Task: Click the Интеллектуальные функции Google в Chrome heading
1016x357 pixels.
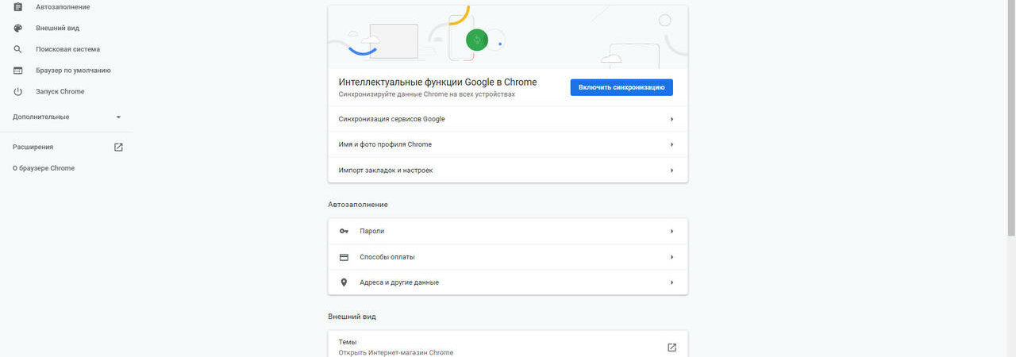Action: [437, 82]
